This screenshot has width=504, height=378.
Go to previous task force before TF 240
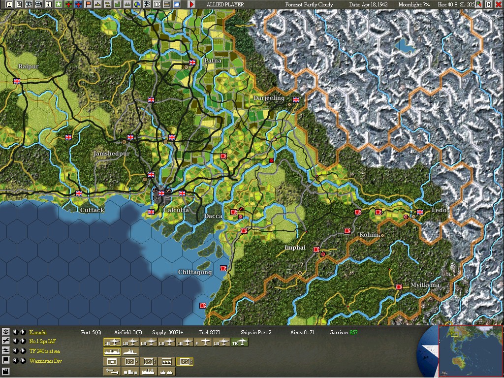15,351
